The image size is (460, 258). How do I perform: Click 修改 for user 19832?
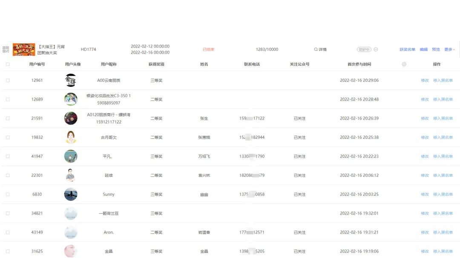425,137
